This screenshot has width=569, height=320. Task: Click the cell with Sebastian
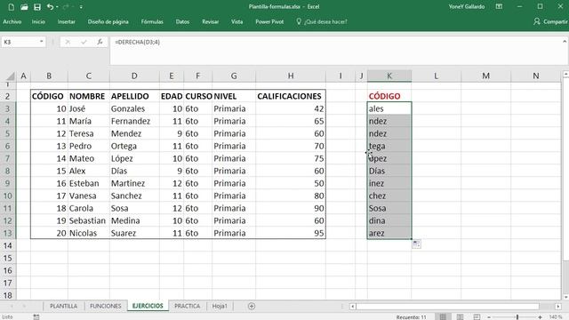point(89,220)
